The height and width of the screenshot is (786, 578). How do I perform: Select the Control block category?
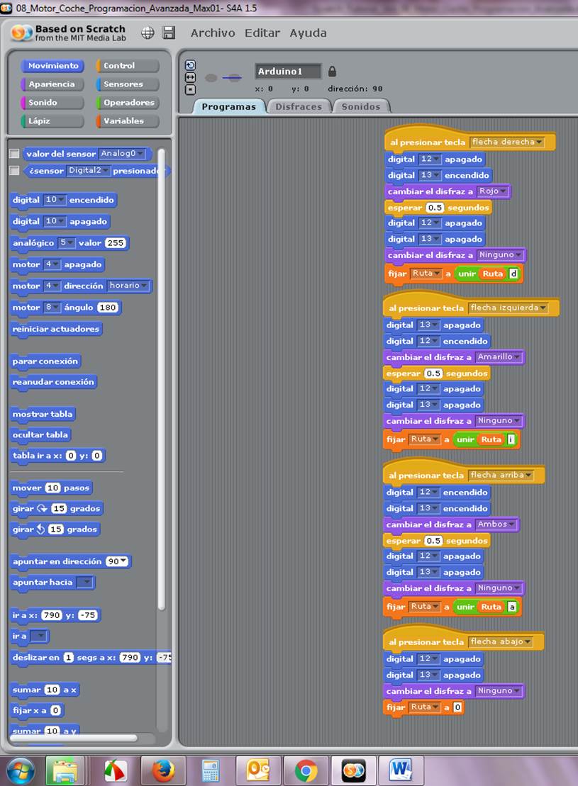click(128, 66)
